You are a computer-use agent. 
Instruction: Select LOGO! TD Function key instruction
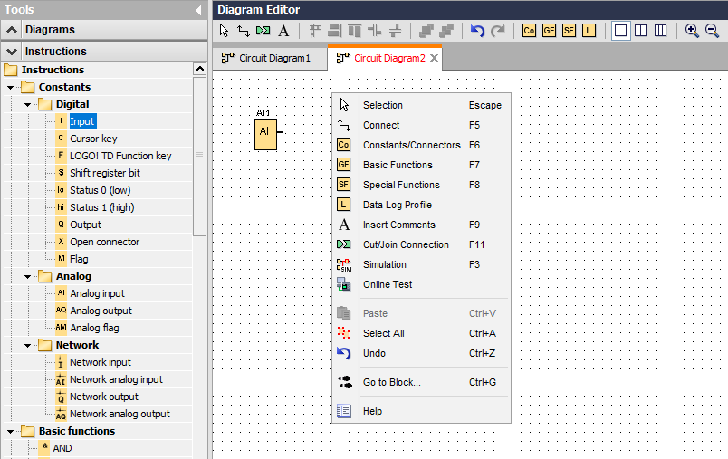click(x=120, y=156)
